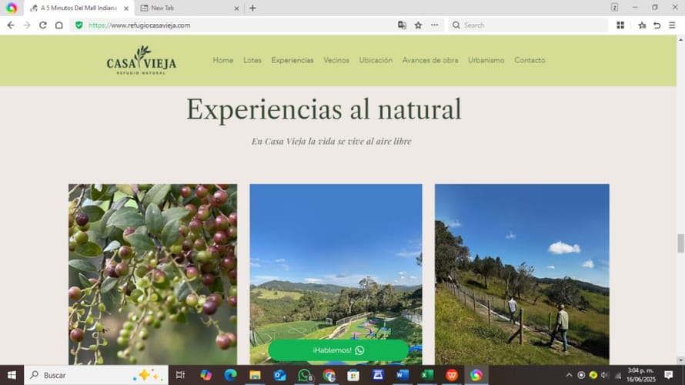Click 'En Casa Vieja la vida se vive al aire libre'
The image size is (685, 385).
pyautogui.click(x=331, y=141)
